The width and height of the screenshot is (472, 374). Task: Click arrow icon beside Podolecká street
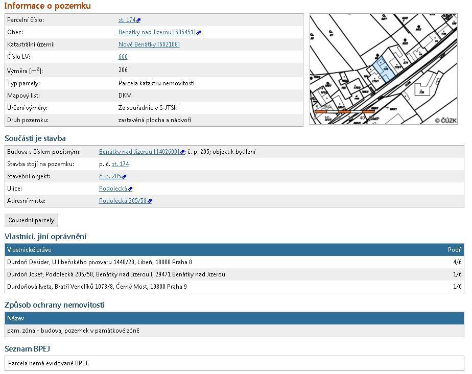click(130, 189)
